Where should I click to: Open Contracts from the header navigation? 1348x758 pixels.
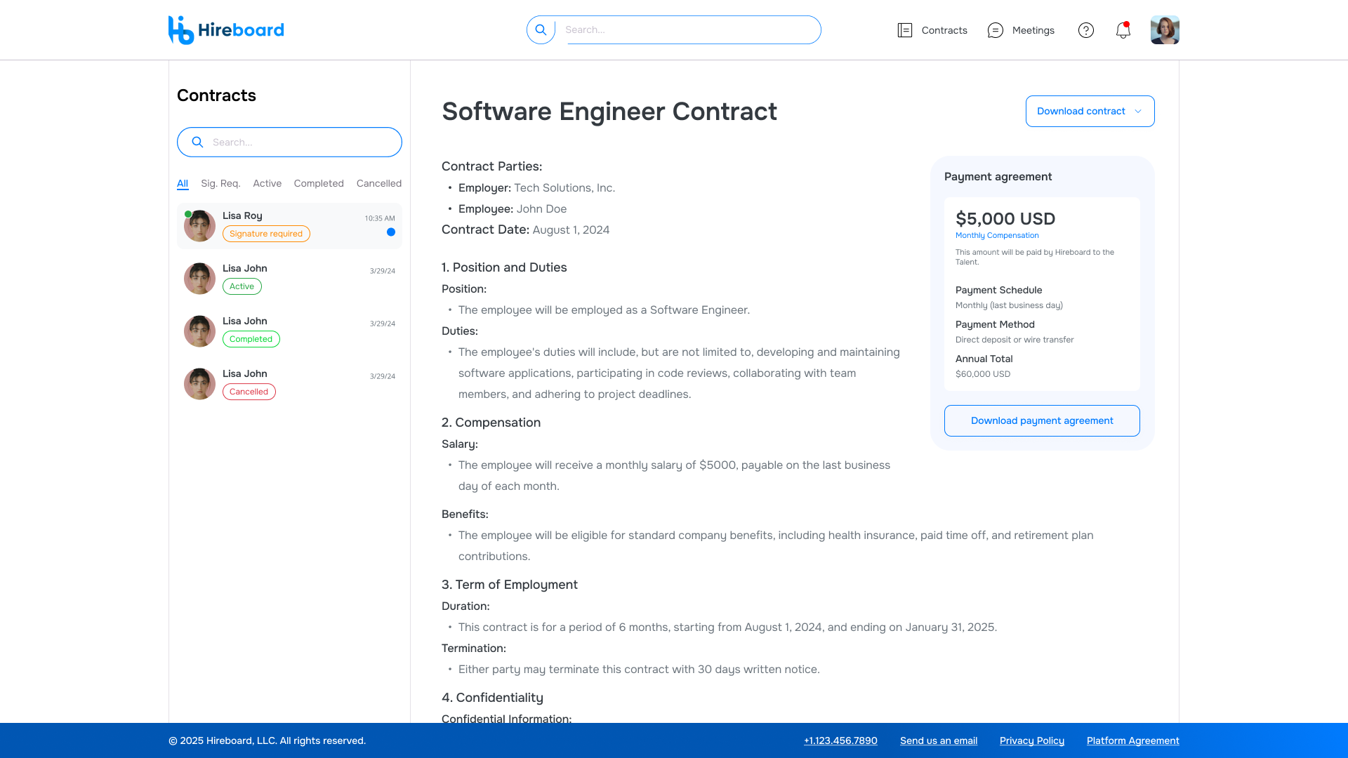click(x=932, y=30)
